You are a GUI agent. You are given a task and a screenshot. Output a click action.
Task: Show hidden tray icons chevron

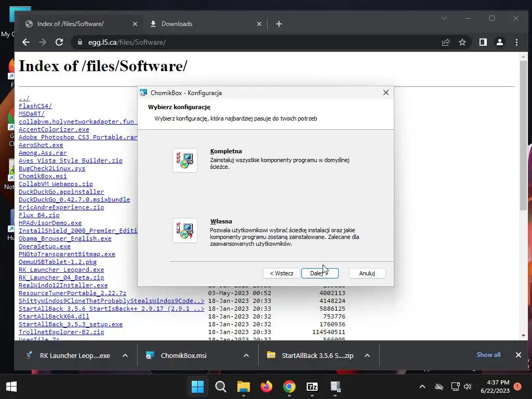click(422, 387)
